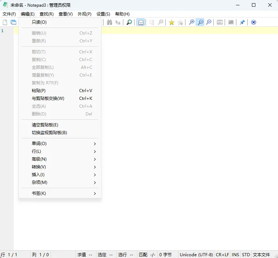Image resolution: width=278 pixels, height=258 pixels.
Task: Click the Zoom In magnifier icon
Action: (191, 22)
